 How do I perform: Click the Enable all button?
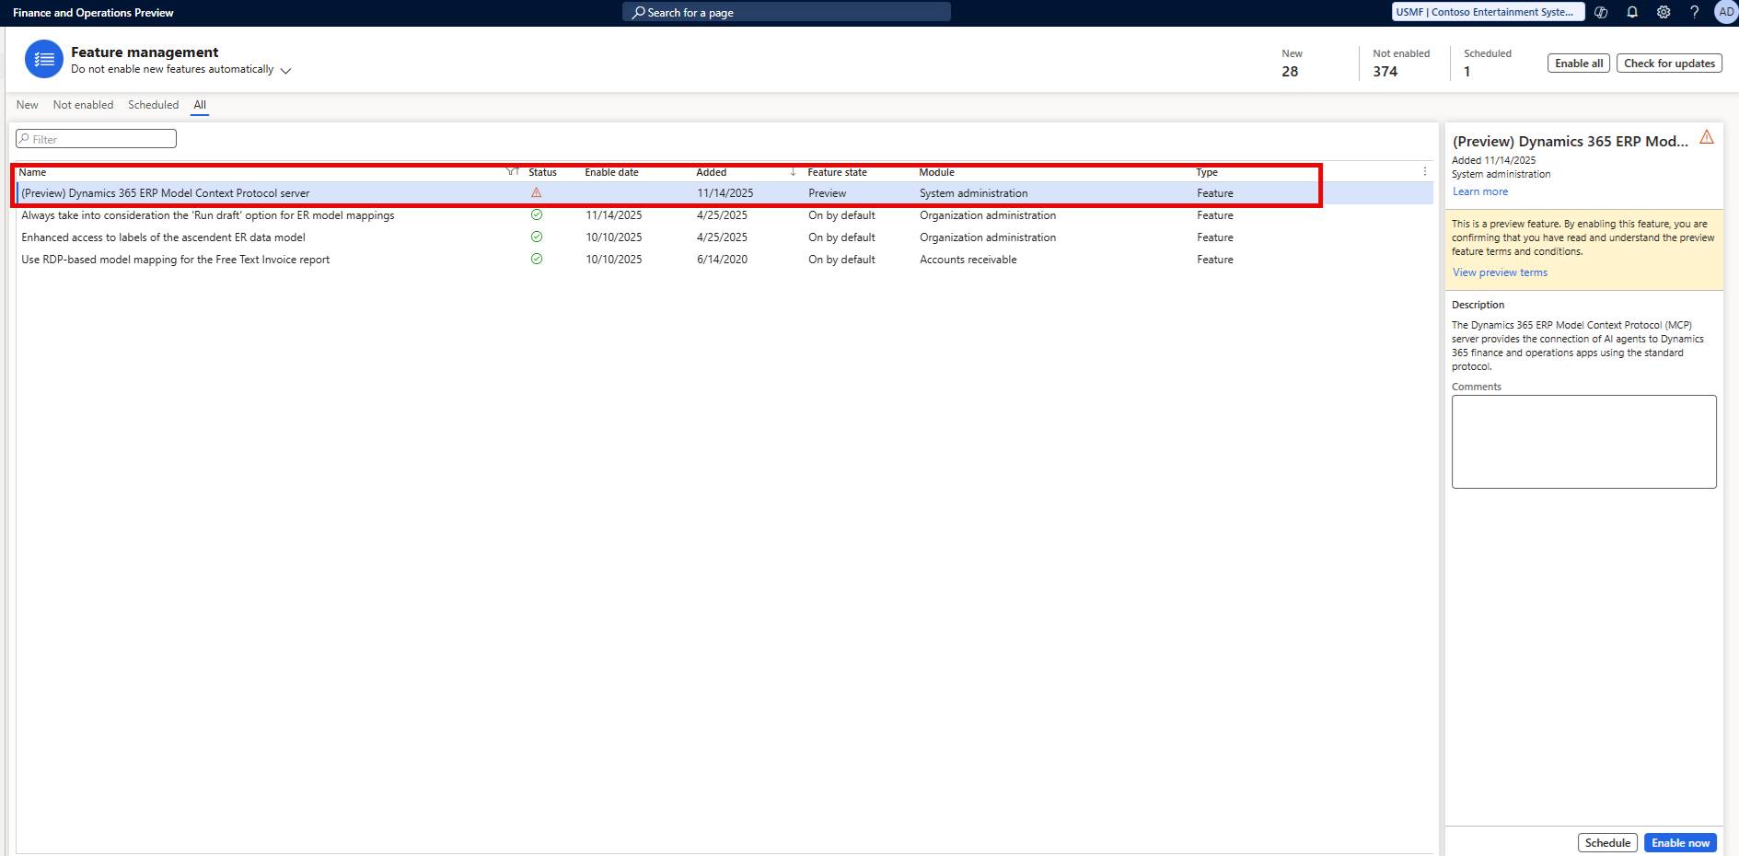coord(1578,63)
